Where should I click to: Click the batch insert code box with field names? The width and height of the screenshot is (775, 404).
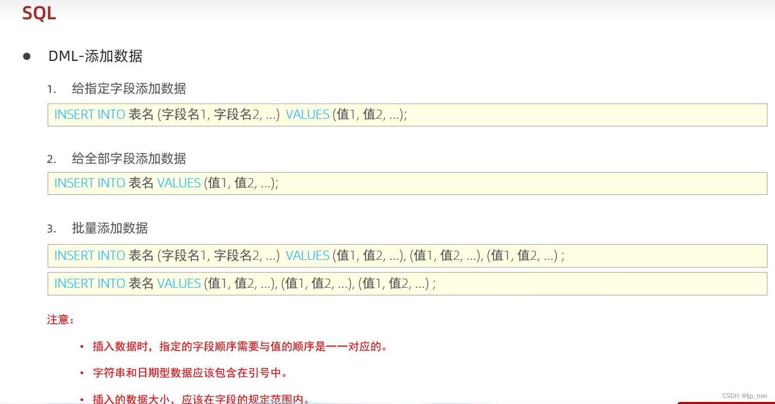tap(407, 256)
